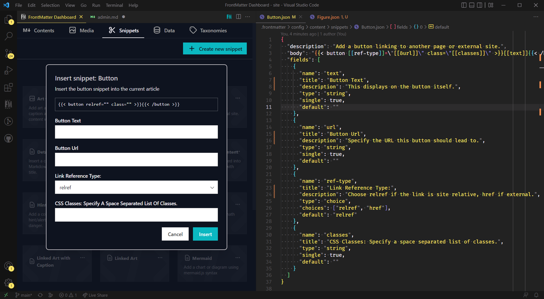Click the split editor icon above the dashboard
Image resolution: width=544 pixels, height=299 pixels.
coord(239,17)
